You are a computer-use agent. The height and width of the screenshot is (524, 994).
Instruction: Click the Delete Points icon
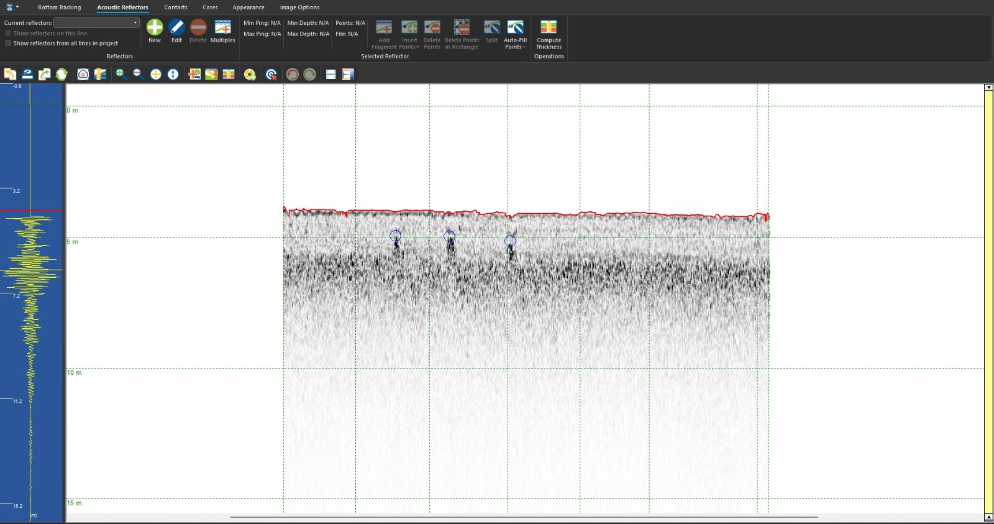coord(432,27)
